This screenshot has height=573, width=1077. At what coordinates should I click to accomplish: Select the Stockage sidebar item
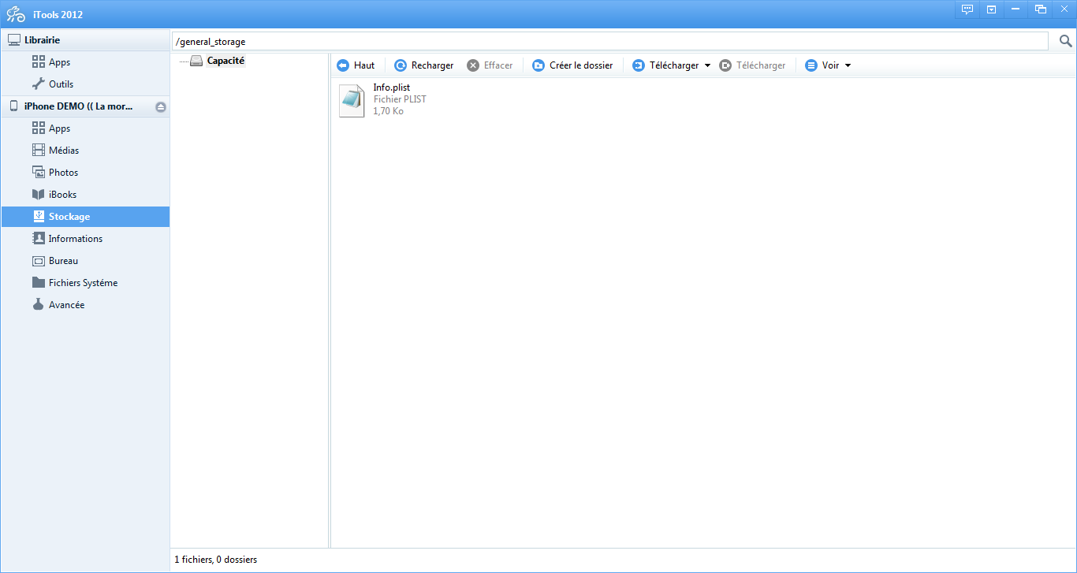coord(84,217)
